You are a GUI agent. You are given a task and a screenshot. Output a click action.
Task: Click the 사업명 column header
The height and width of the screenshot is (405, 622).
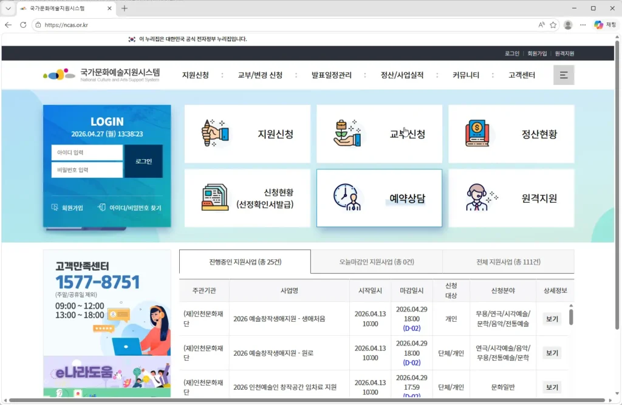point(289,290)
